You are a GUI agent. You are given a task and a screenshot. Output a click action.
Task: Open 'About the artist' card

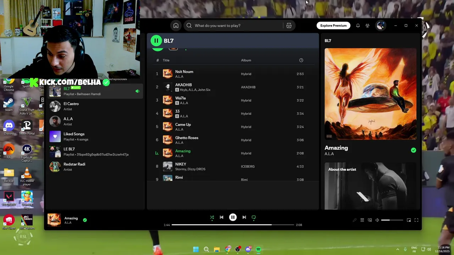(370, 186)
